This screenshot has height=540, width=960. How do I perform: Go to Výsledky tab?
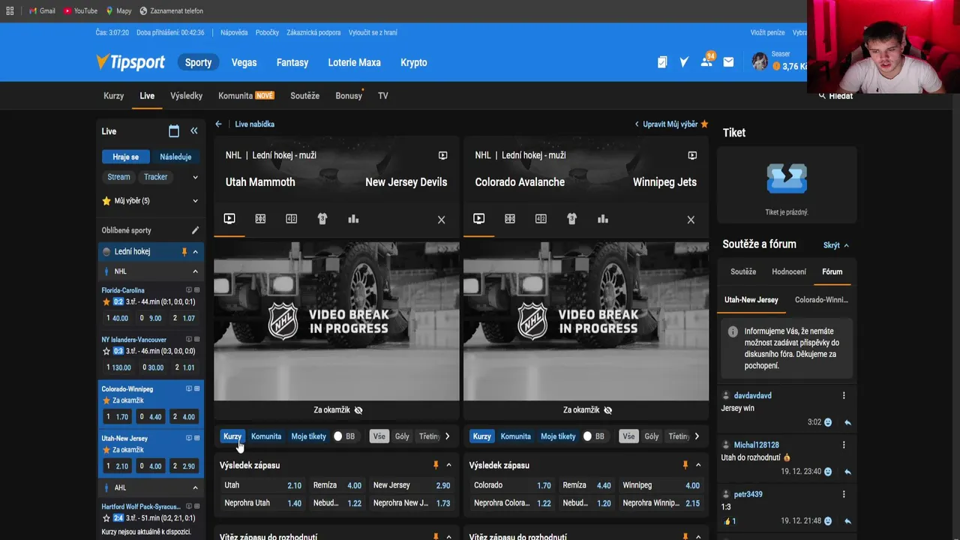pos(186,95)
